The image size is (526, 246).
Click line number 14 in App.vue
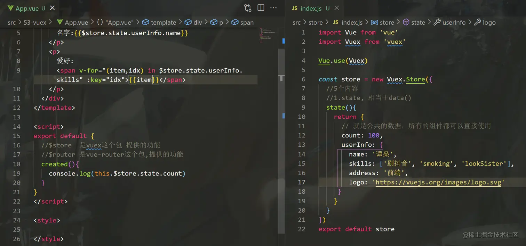coord(16,126)
